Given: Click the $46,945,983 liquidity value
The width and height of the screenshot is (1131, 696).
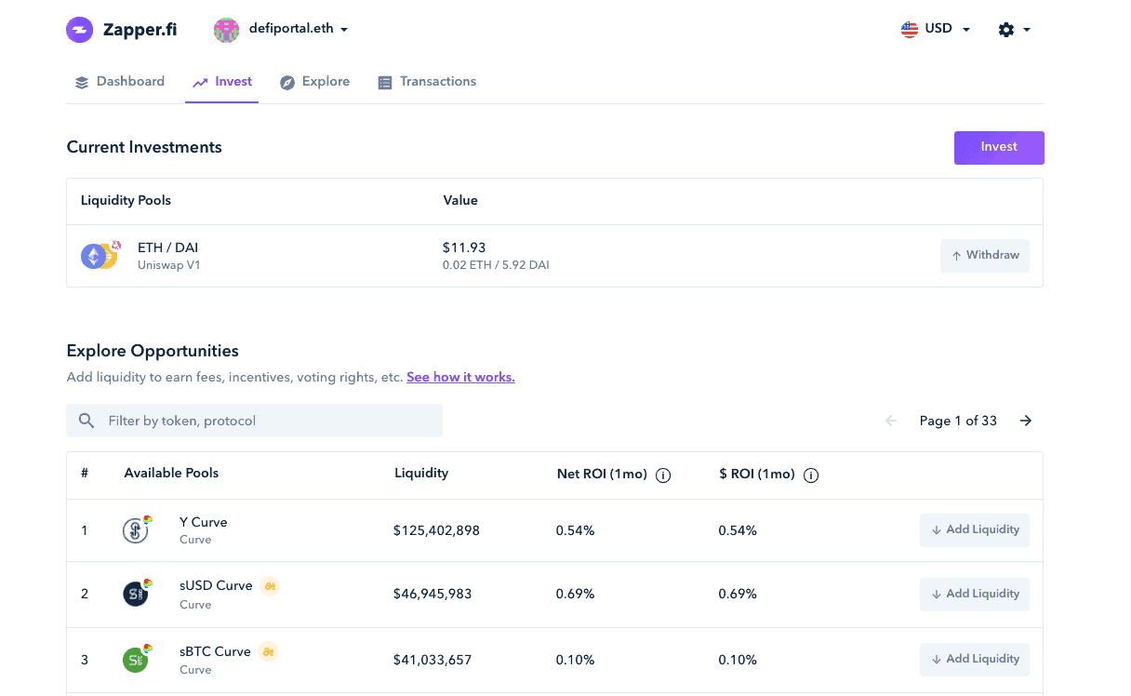Looking at the screenshot, I should tap(432, 594).
